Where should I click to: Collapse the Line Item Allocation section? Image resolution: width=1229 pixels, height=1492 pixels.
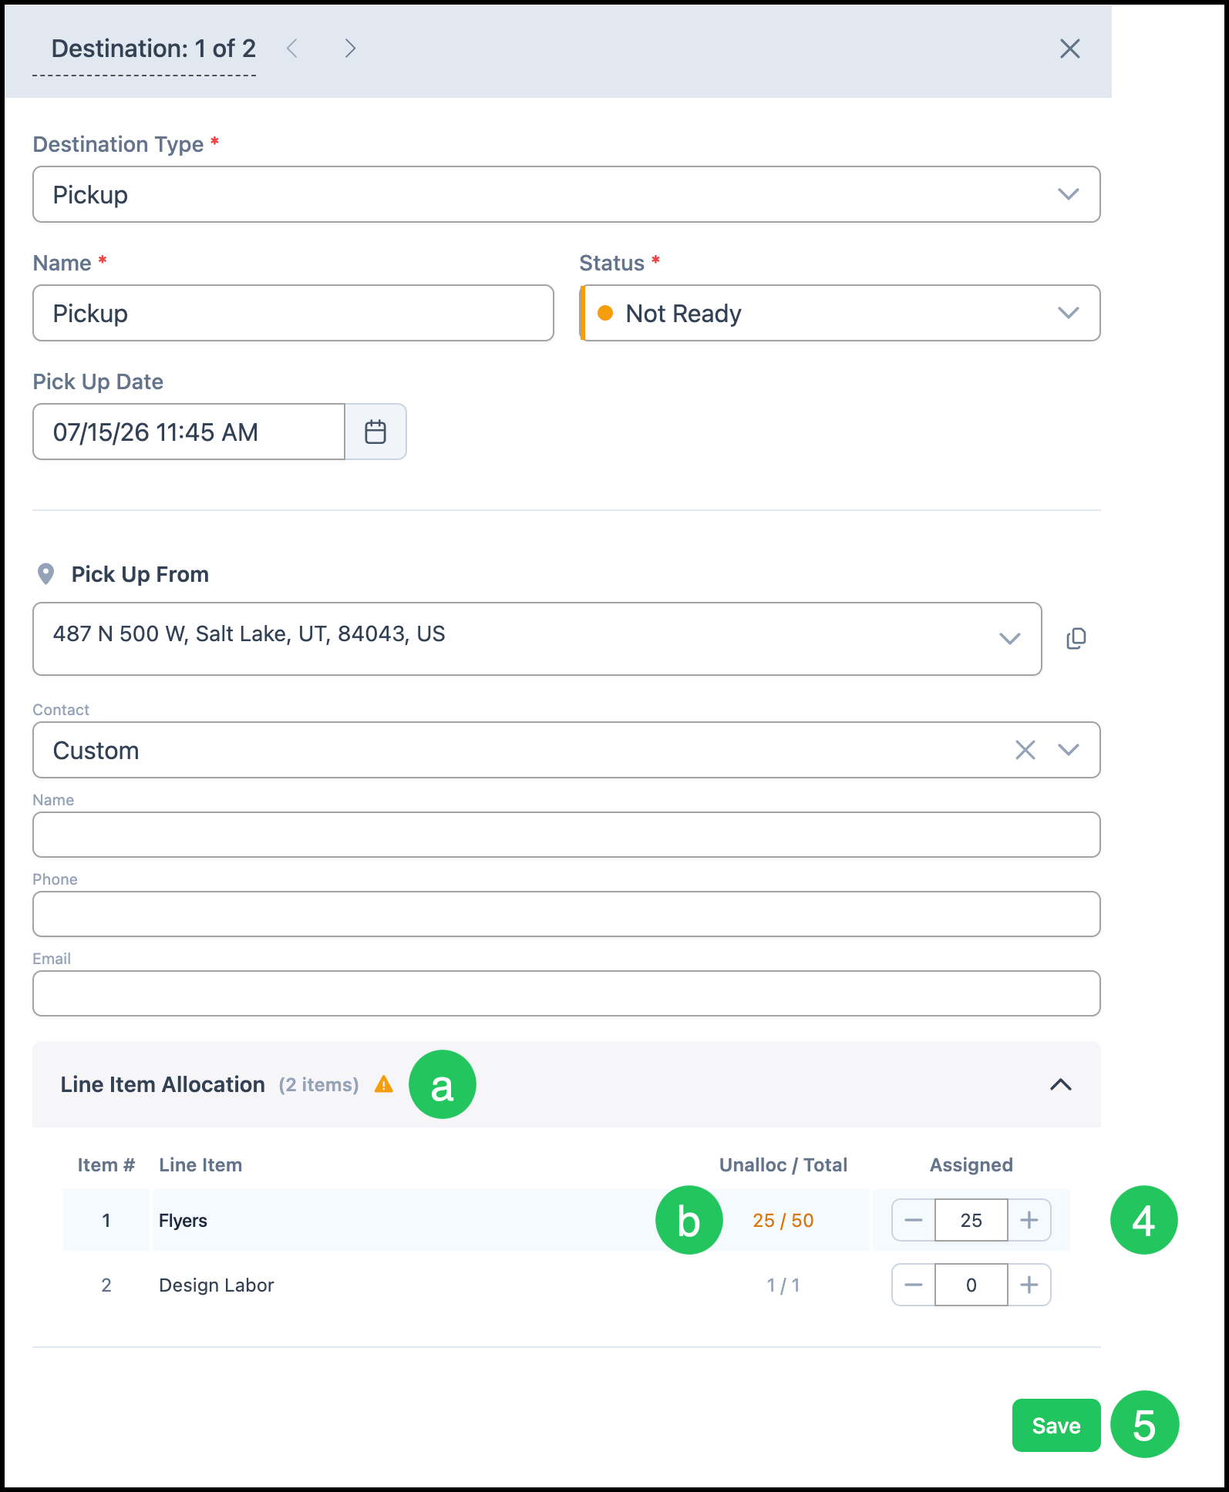point(1061,1084)
